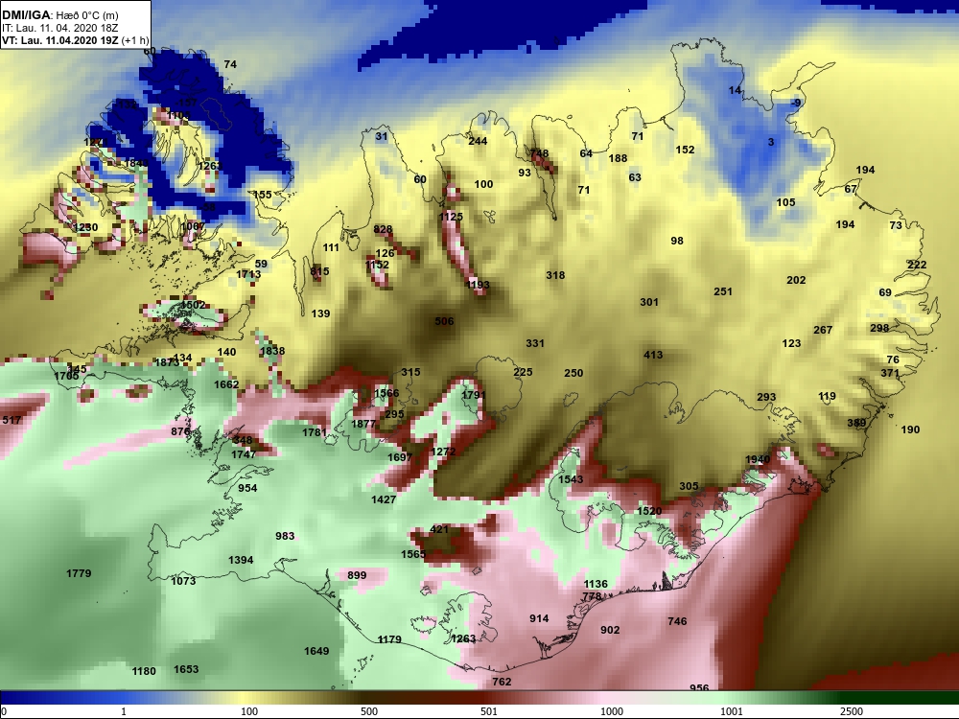Viewport: 959px width, 719px height.
Task: Click the map value "1543"
Action: click(571, 479)
